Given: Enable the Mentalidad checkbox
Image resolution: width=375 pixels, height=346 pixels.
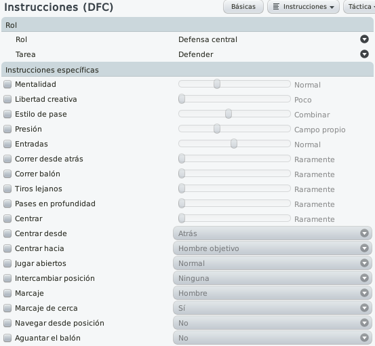Looking at the screenshot, I should pos(7,84).
